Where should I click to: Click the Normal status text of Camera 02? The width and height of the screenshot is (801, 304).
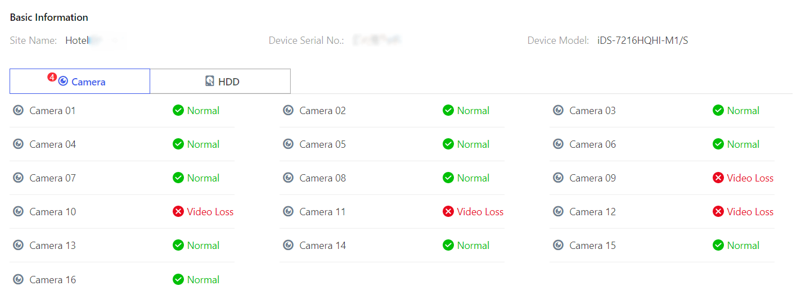click(x=473, y=111)
